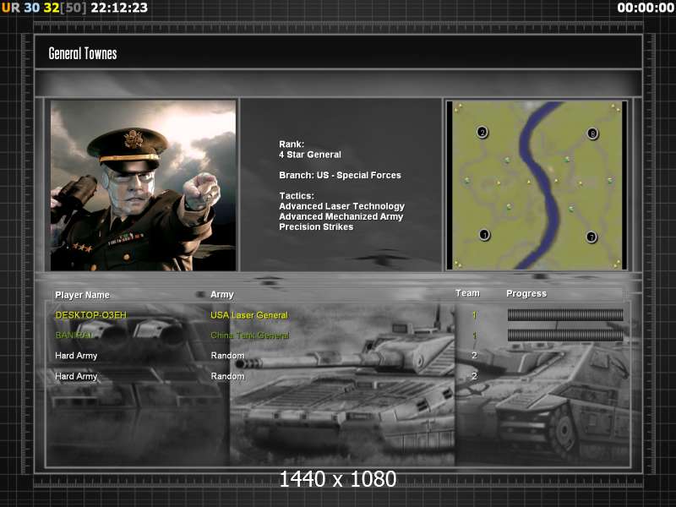Click the Player Name column header
Viewport: 676px width, 507px height.
pos(82,295)
